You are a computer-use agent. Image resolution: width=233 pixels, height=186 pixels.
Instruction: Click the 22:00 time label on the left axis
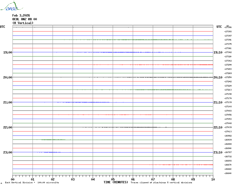(x=8, y=127)
